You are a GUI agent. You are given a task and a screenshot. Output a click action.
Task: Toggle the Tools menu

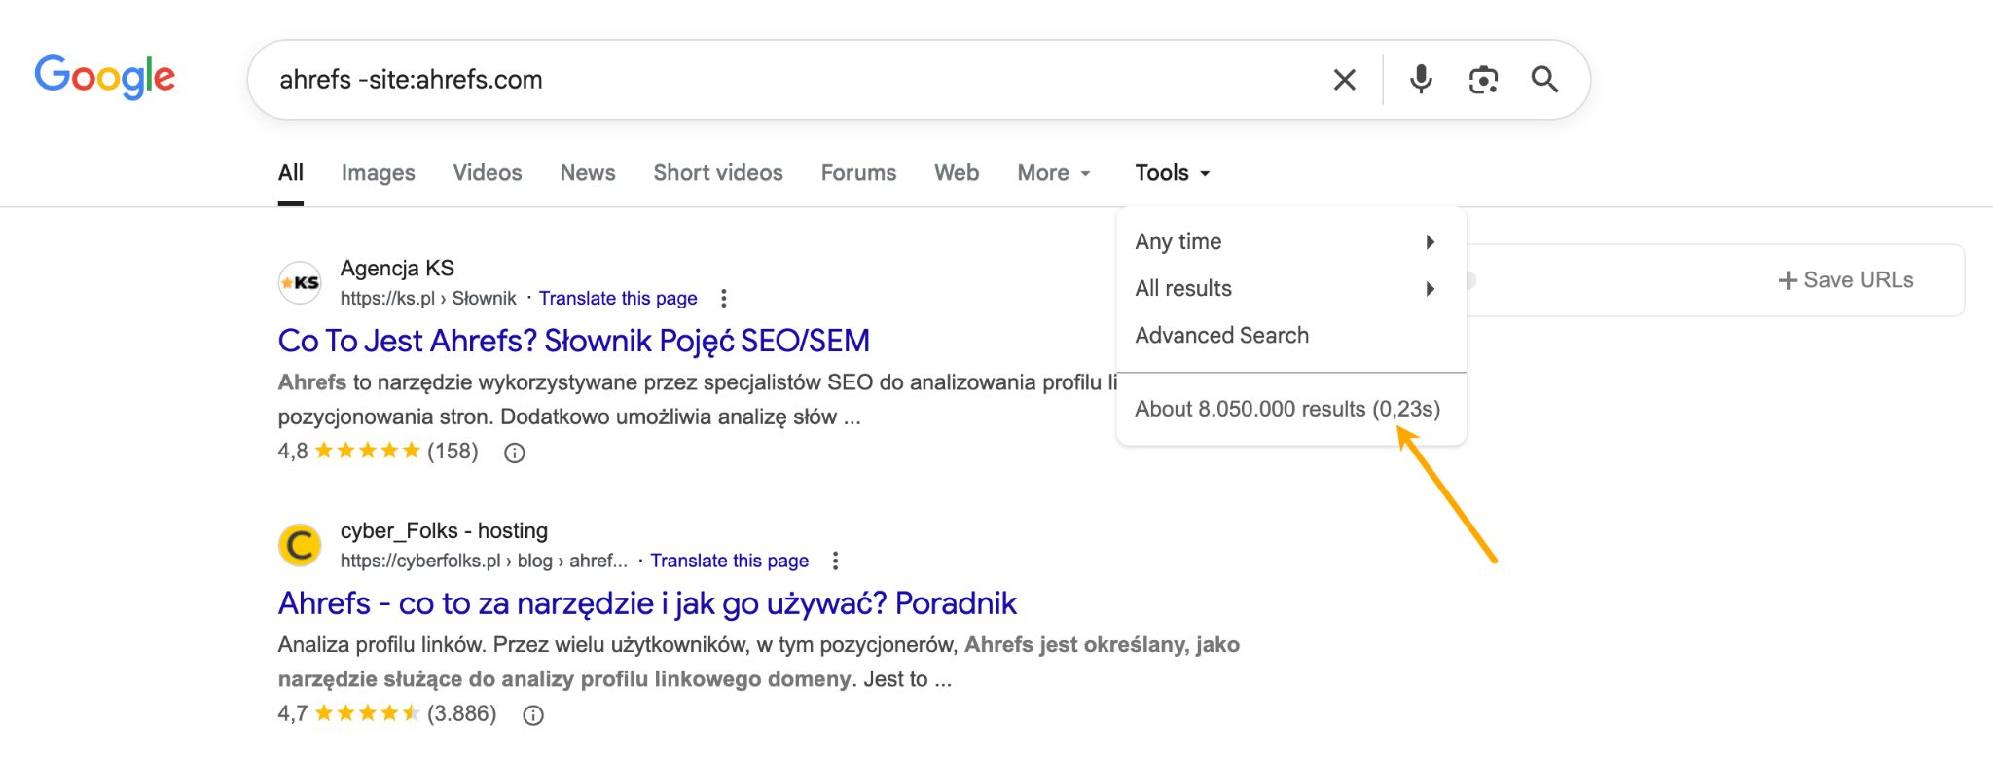tap(1172, 173)
